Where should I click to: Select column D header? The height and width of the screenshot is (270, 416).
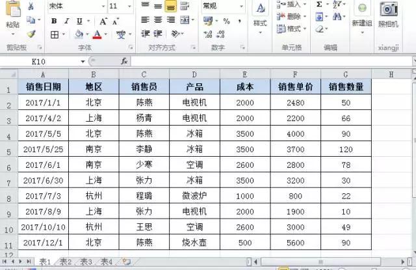point(194,75)
